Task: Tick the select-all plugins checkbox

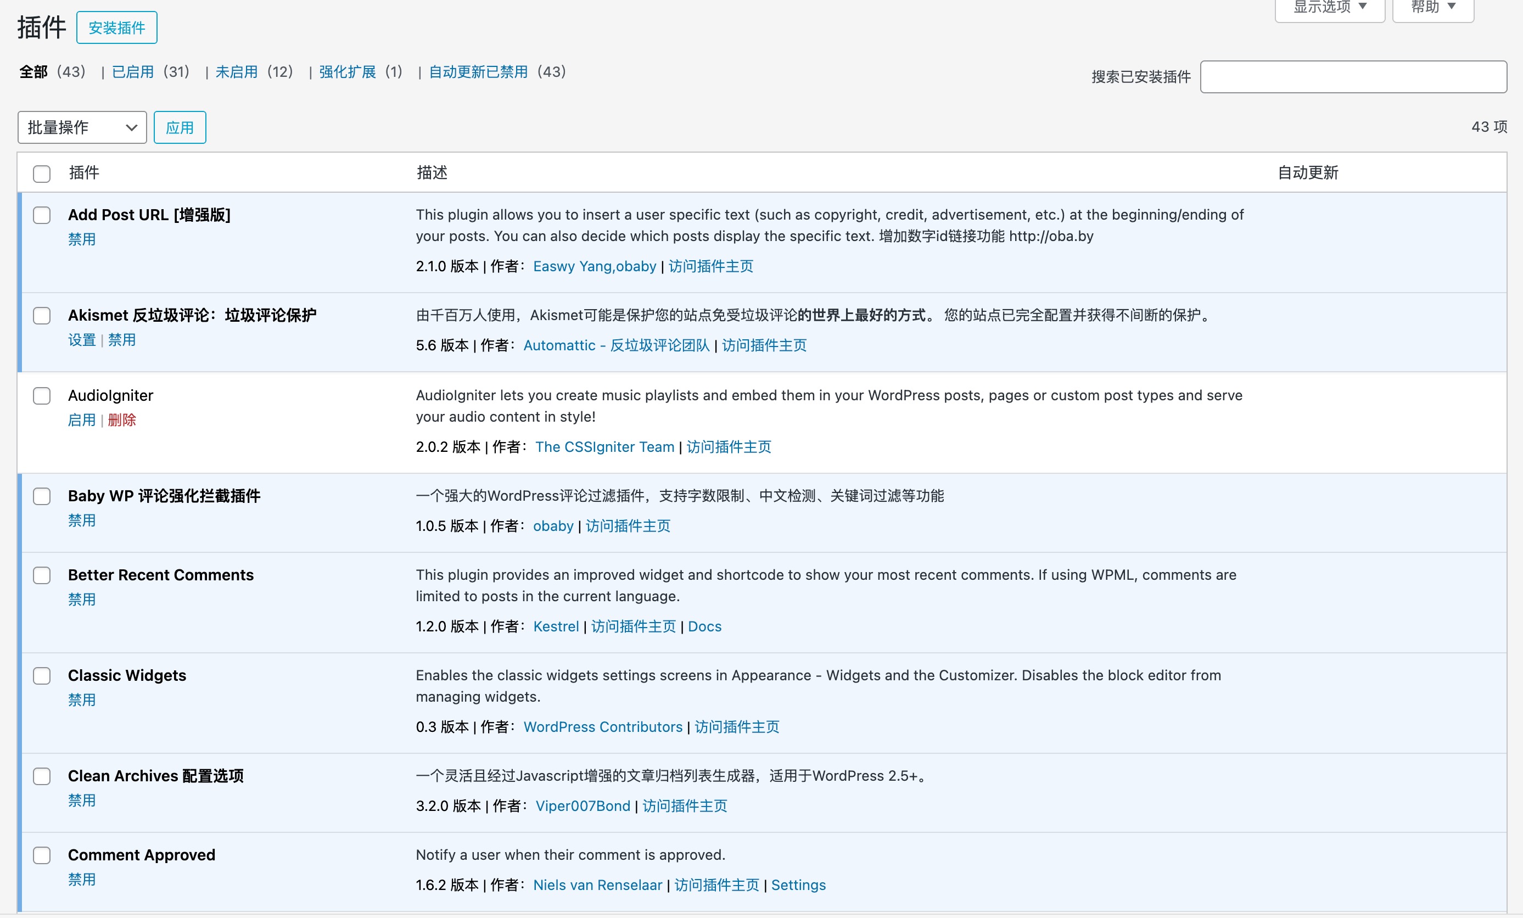Action: (x=41, y=173)
